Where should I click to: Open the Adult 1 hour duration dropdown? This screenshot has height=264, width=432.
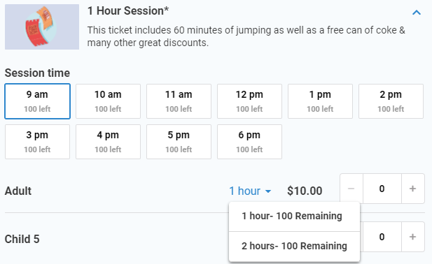pos(250,191)
